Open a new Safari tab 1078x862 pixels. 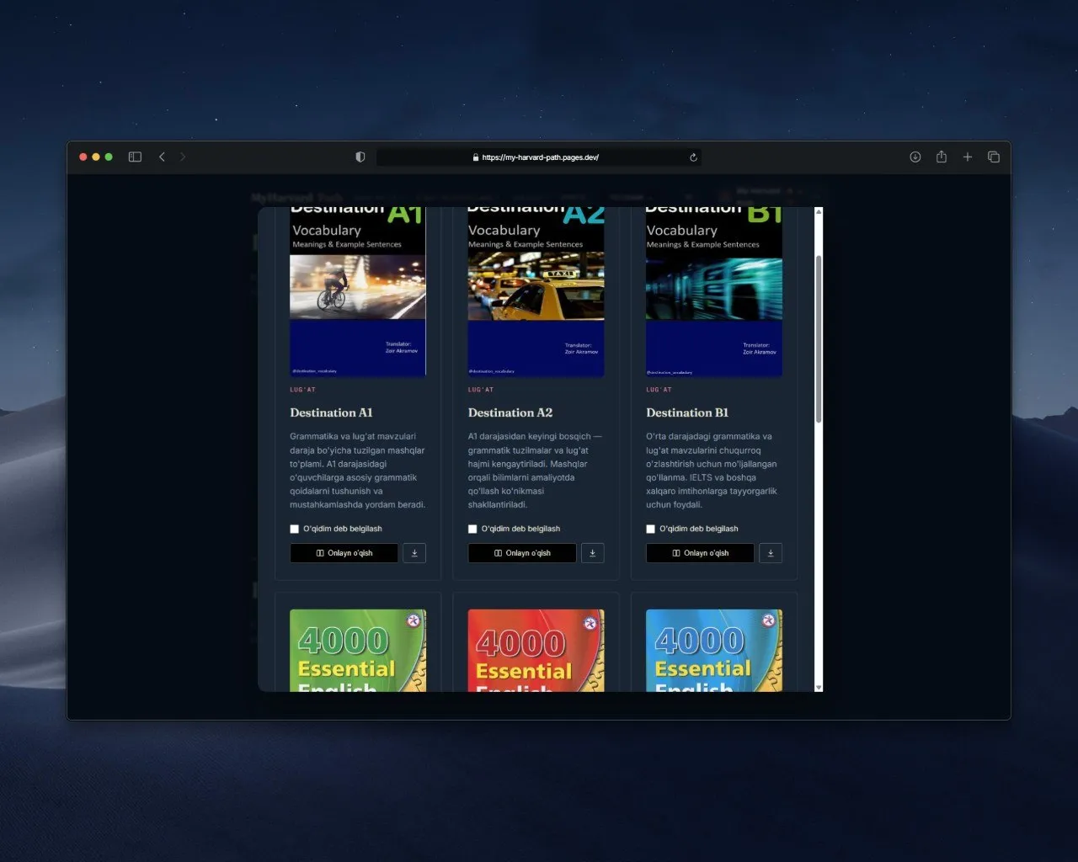(968, 157)
